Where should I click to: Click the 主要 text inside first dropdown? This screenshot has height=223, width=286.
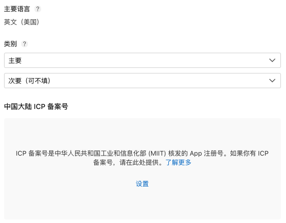tap(15, 60)
